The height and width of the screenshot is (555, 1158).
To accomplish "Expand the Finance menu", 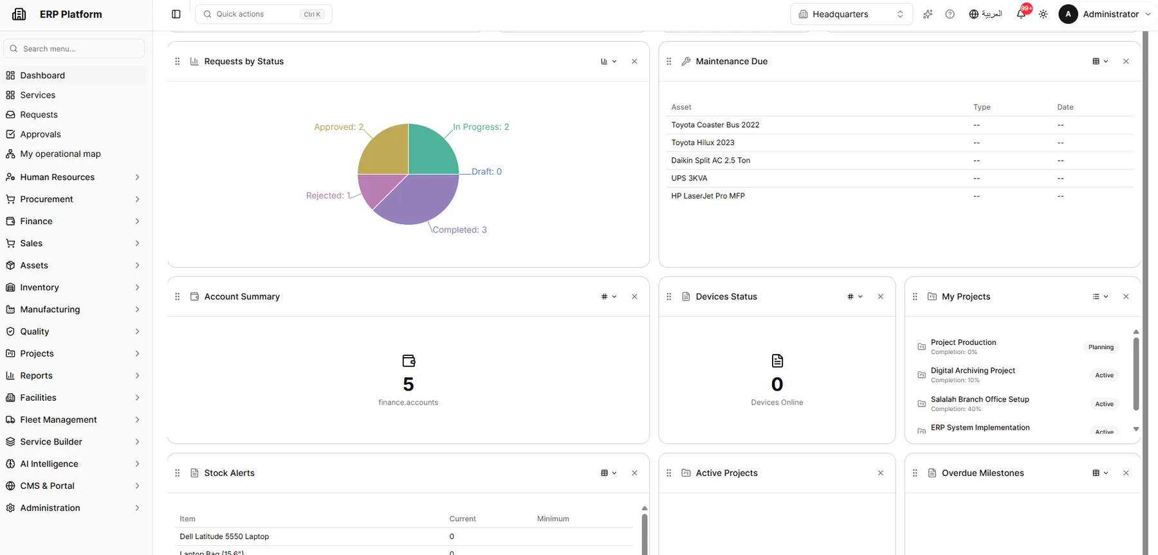I will click(74, 221).
